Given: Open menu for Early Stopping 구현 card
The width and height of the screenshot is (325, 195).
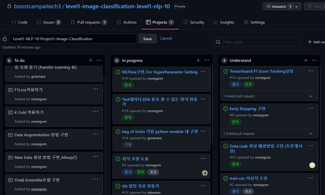Looking at the screenshot, I should click(310, 108).
